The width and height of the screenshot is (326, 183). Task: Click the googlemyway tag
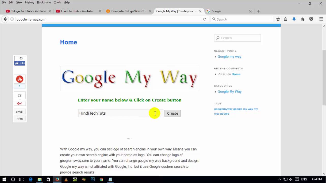[223, 109]
